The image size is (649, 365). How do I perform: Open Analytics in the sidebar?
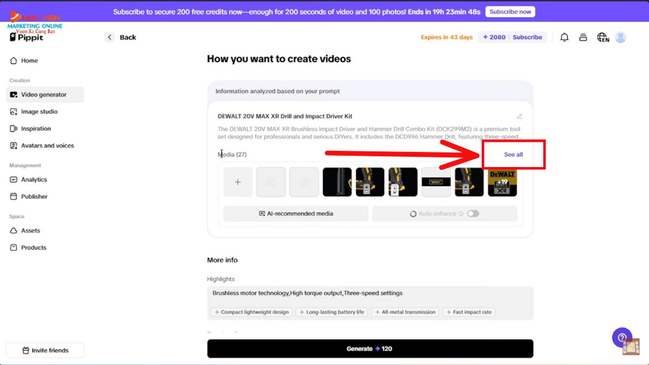(45, 180)
